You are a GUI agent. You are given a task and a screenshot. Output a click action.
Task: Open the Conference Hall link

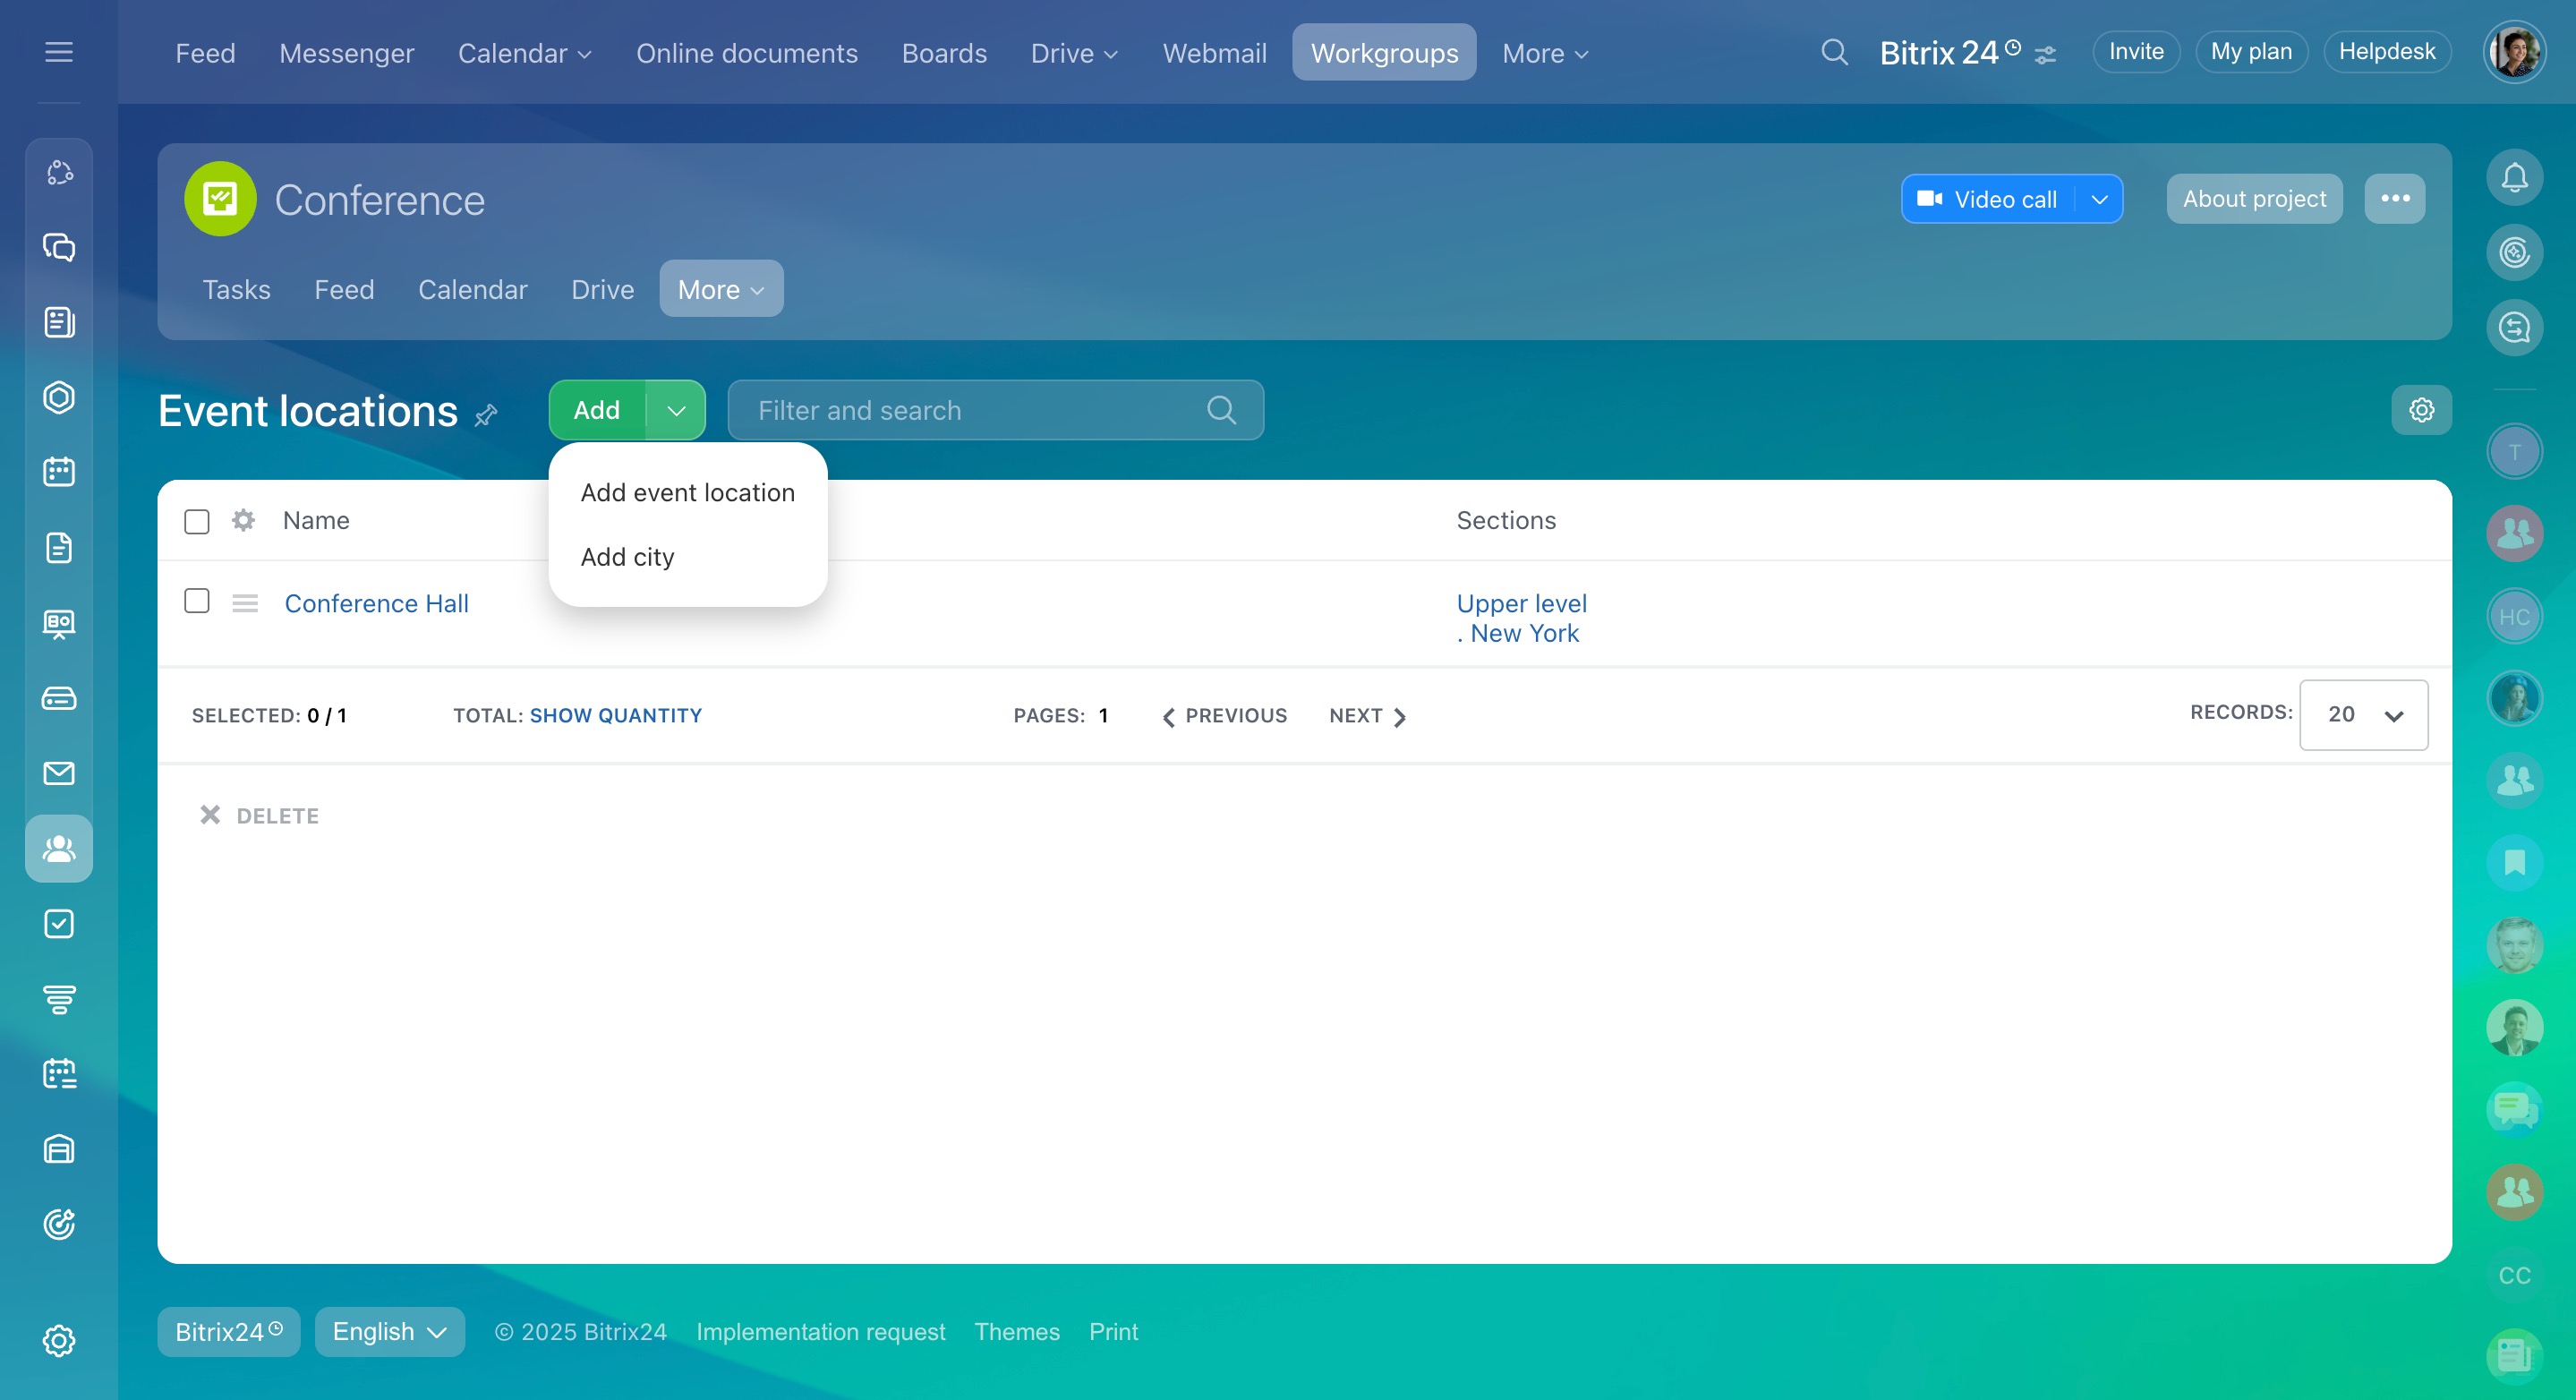tap(376, 603)
